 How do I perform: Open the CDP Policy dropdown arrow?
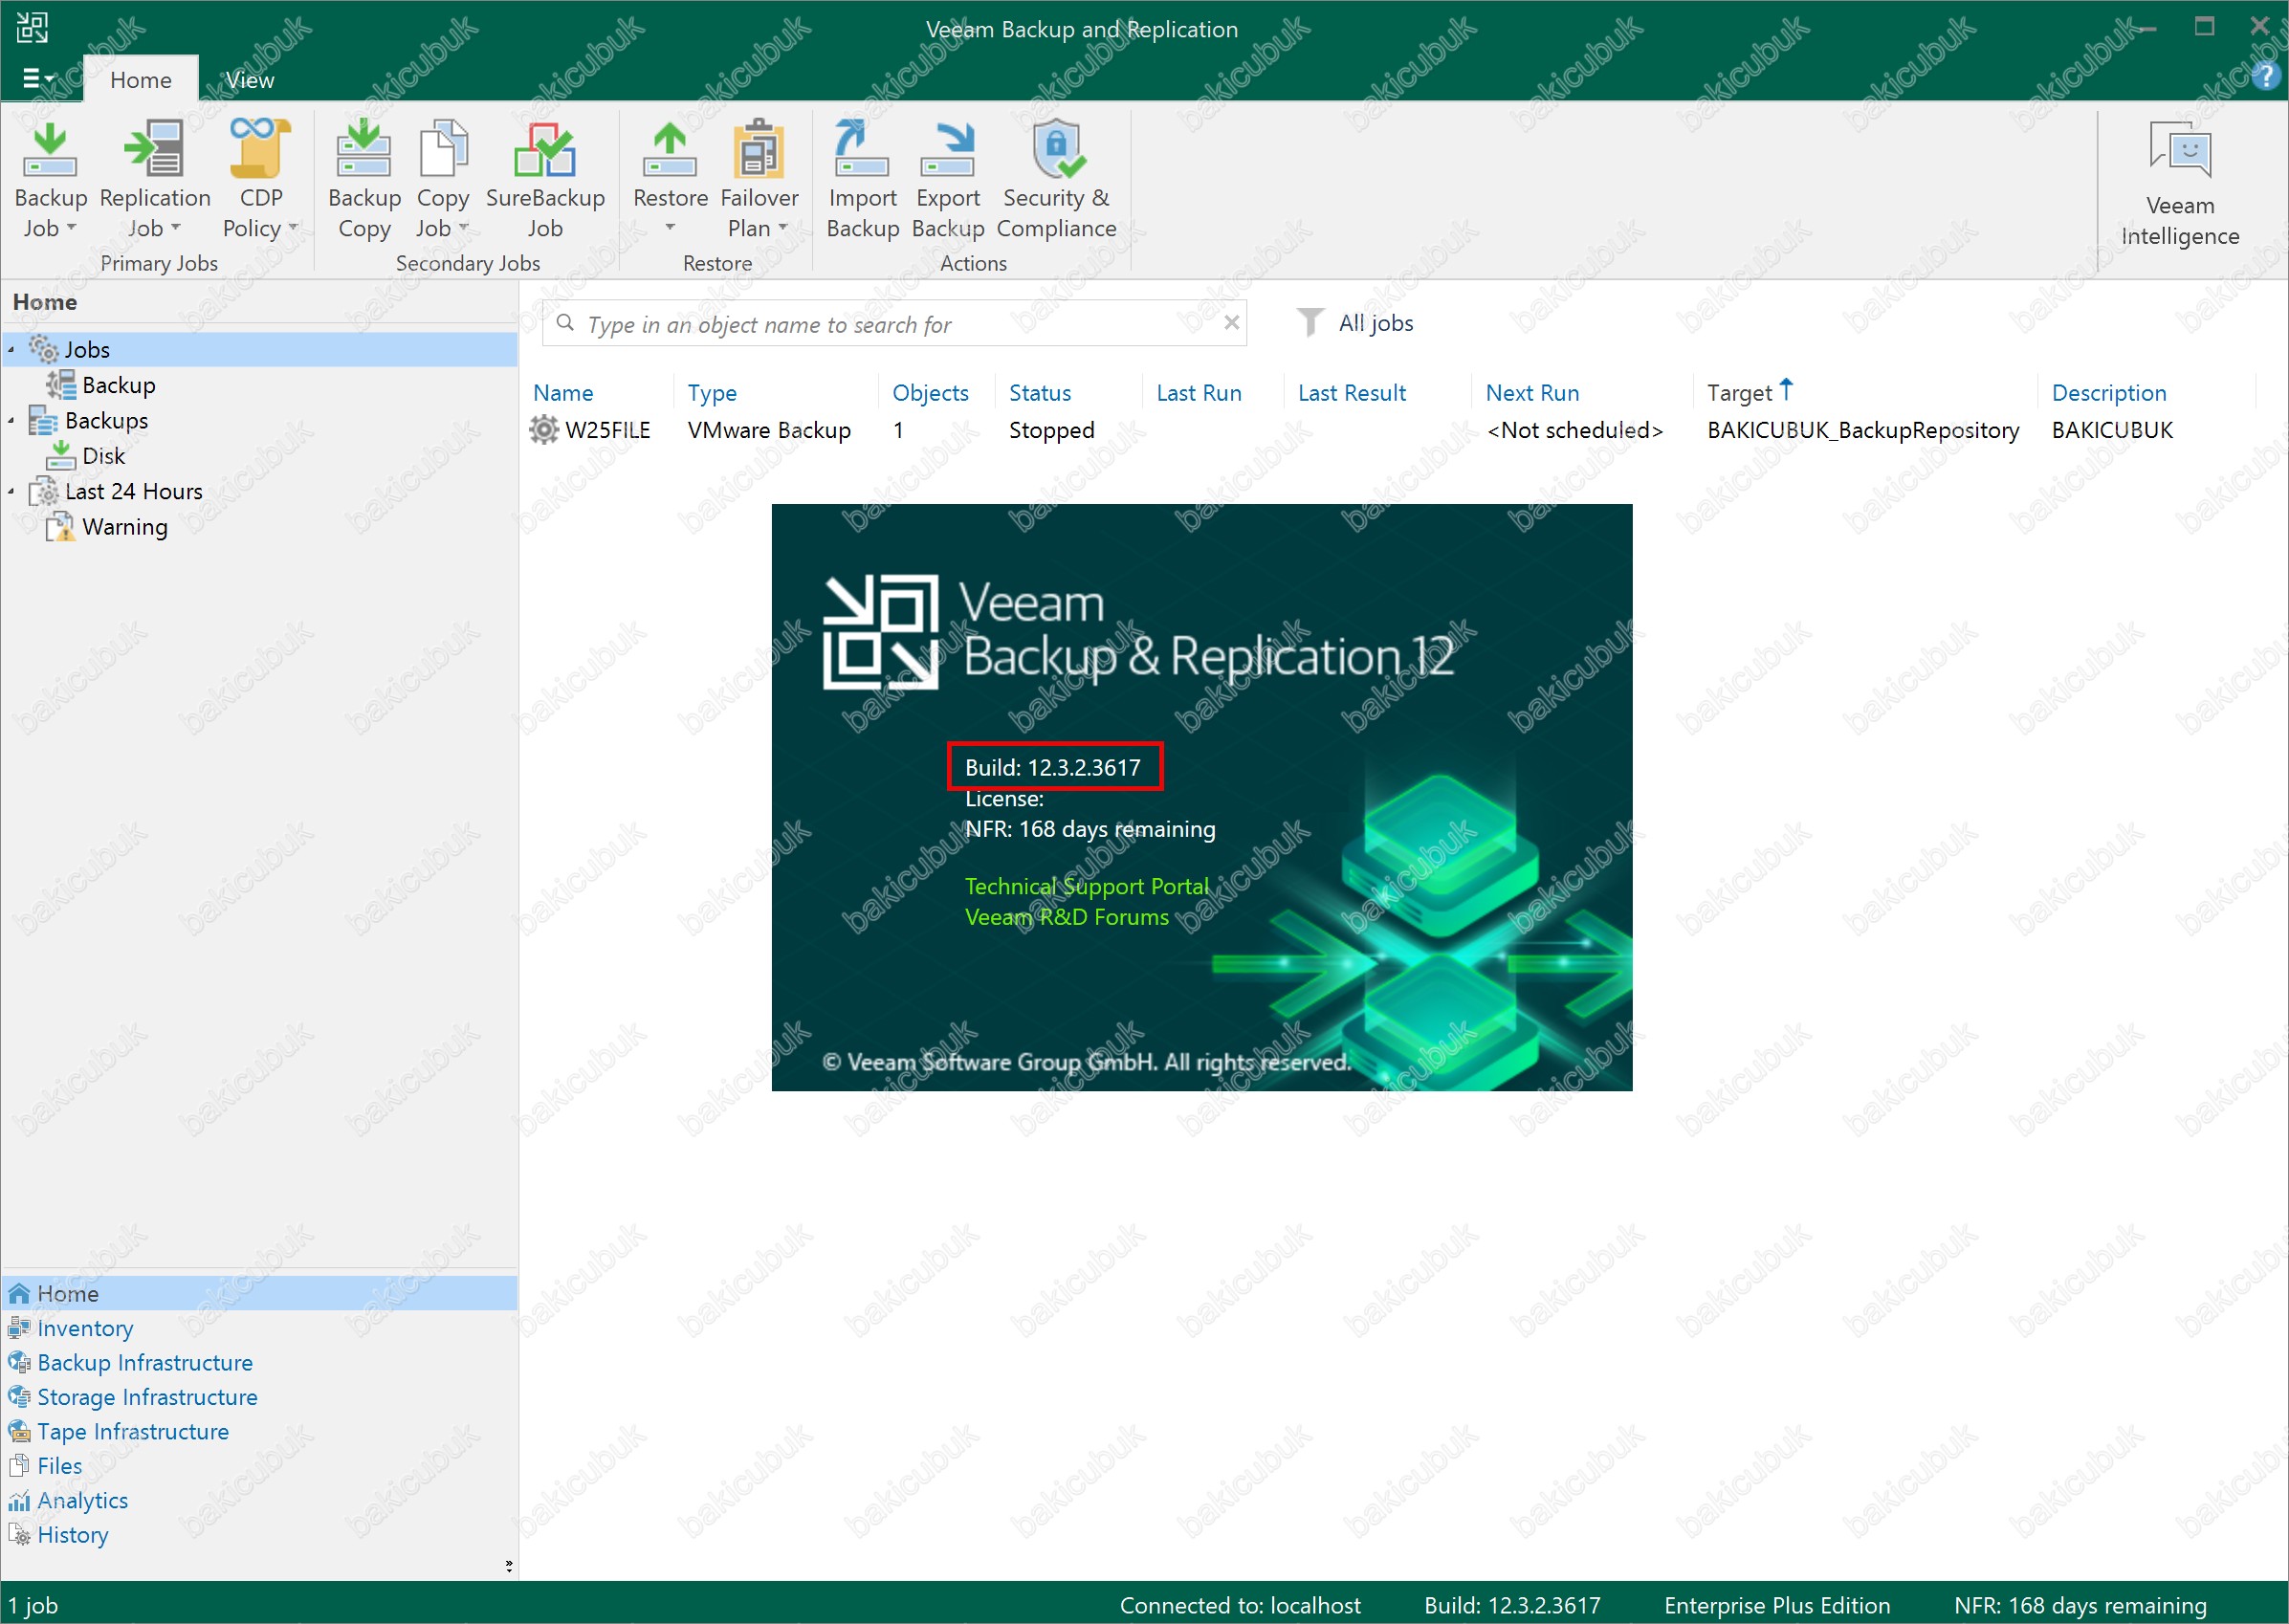point(293,228)
